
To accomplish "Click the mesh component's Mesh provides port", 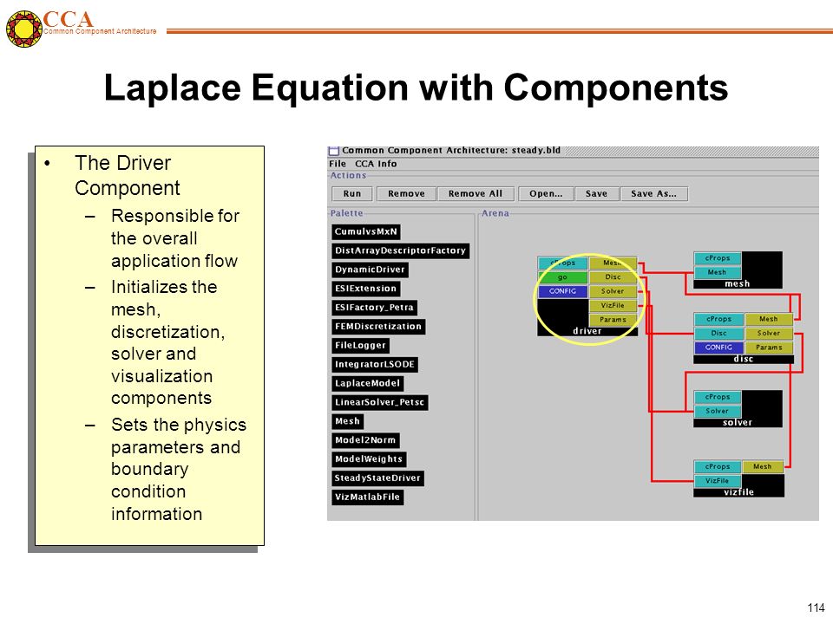I will pos(718,272).
